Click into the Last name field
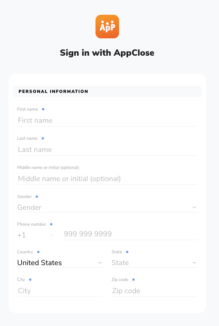The width and height of the screenshot is (219, 326). click(x=107, y=149)
